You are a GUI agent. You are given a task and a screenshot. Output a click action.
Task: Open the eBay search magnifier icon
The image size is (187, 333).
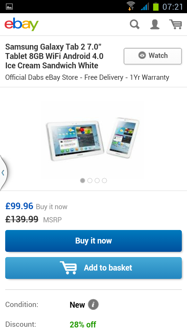pyautogui.click(x=135, y=24)
